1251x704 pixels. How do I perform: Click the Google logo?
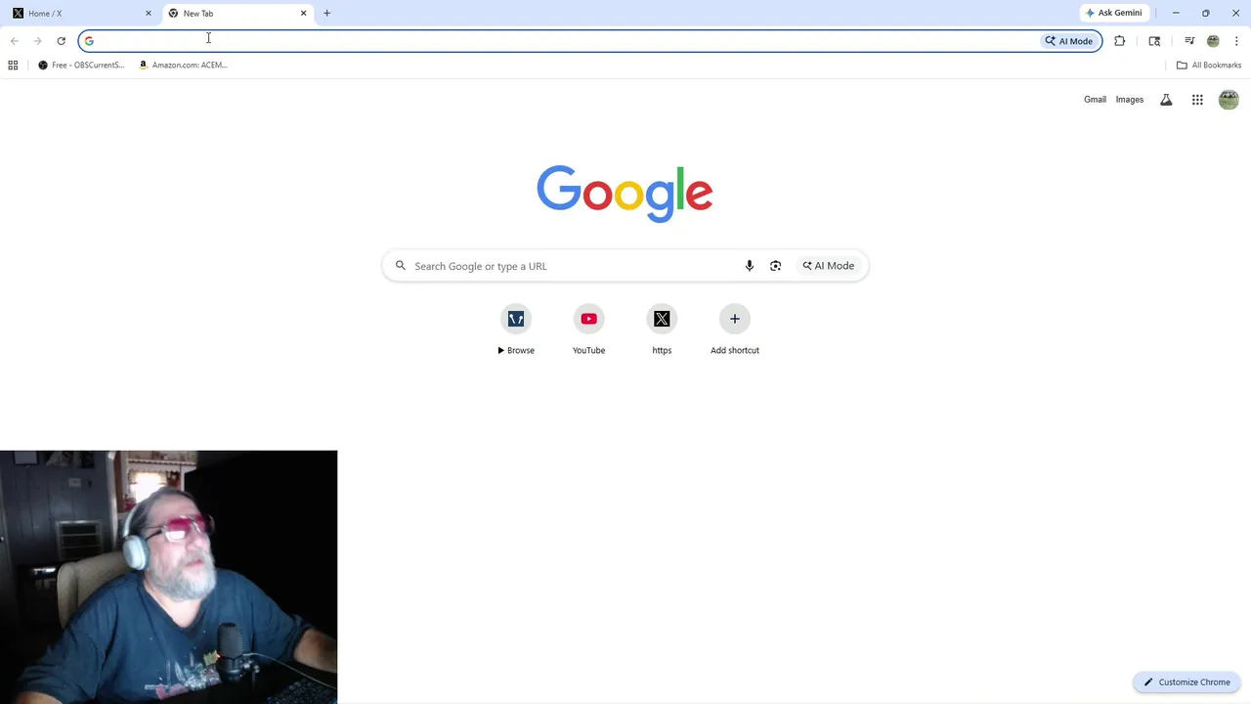click(625, 193)
